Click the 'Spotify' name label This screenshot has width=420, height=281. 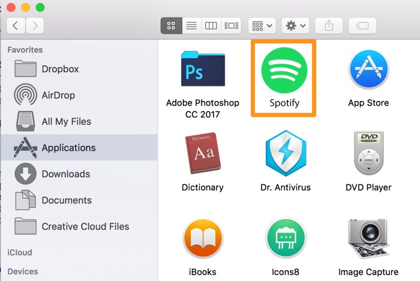coord(284,103)
